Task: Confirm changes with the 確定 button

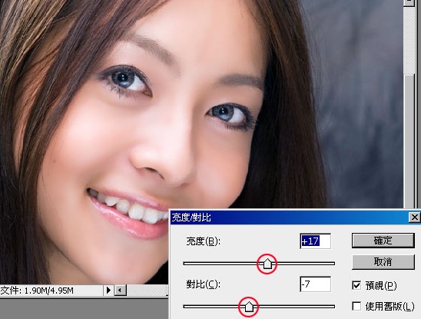Action: 383,241
